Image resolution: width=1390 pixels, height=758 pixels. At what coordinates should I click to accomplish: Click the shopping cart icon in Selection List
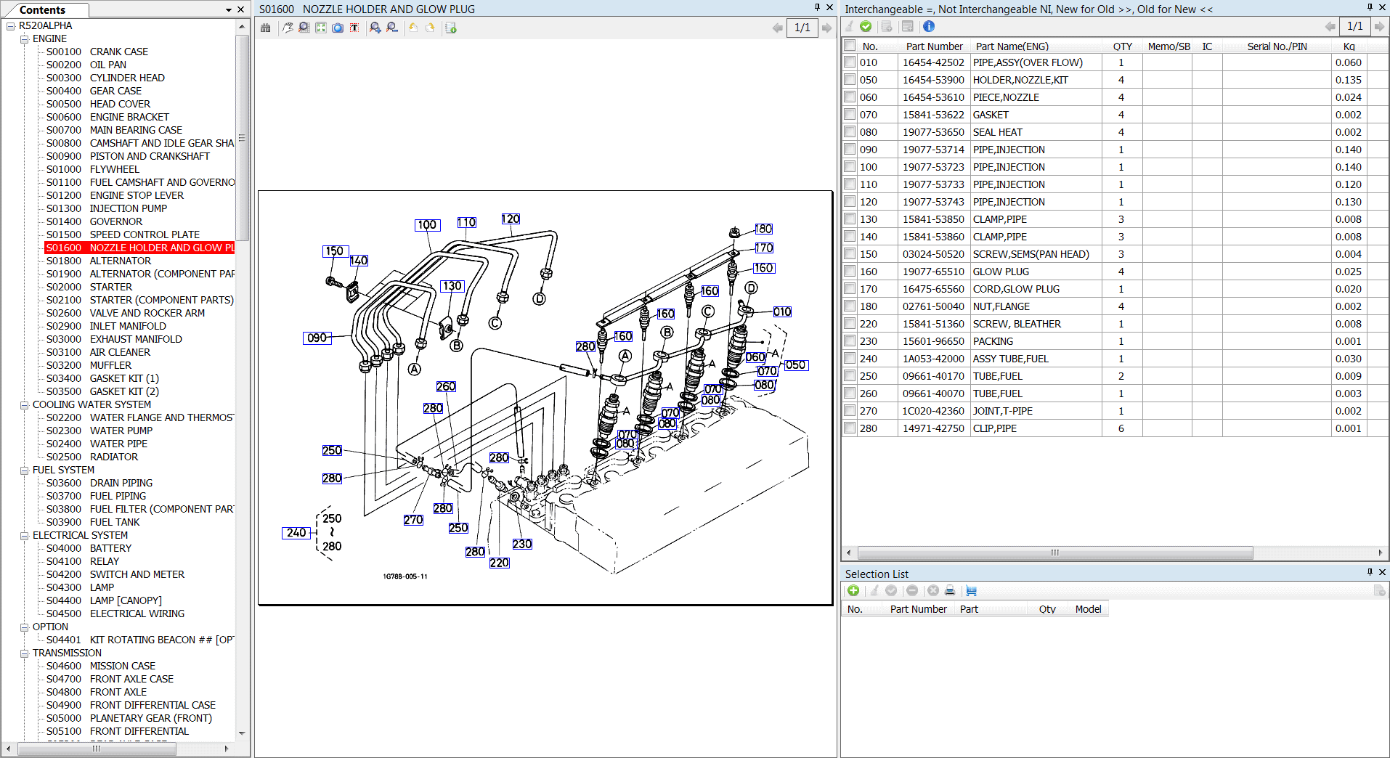pos(971,591)
